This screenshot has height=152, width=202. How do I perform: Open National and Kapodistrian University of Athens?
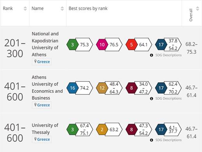[x=45, y=44]
